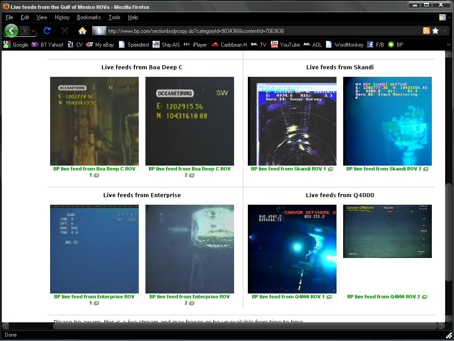
Task: Click the tab groups icon in menu bar
Action: point(442,17)
